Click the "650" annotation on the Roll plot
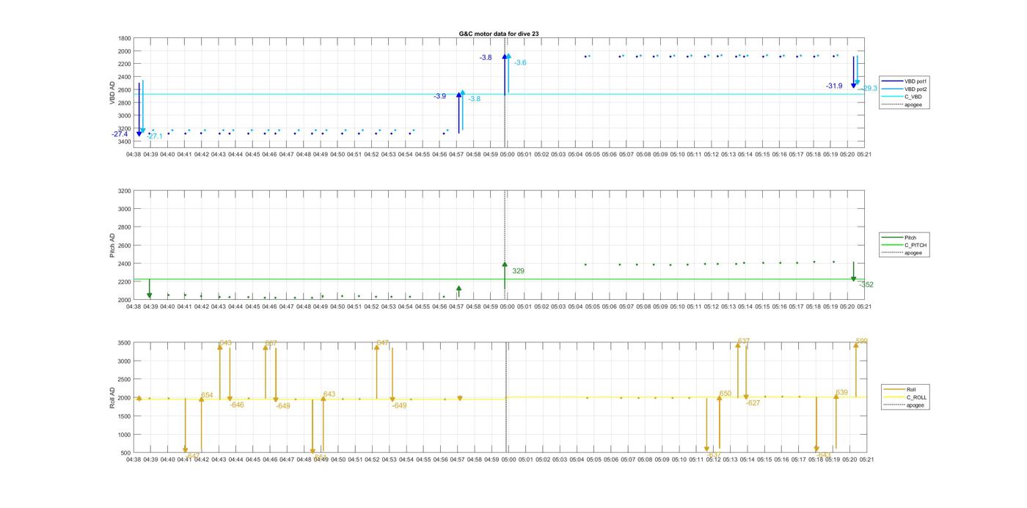 [x=726, y=394]
